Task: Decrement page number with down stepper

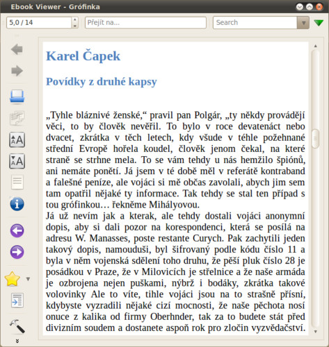Action: pyautogui.click(x=74, y=26)
